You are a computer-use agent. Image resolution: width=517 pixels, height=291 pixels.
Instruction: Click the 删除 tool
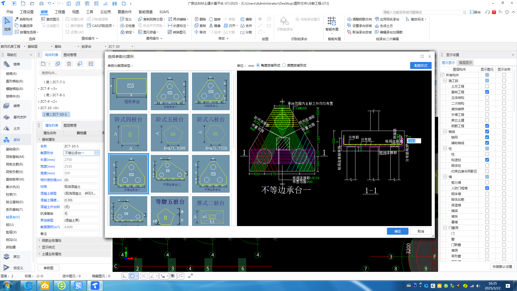click(x=200, y=19)
